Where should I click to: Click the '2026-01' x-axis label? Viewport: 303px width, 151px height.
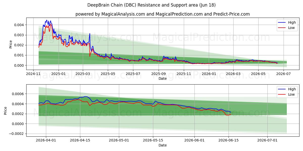click(x=209, y=74)
